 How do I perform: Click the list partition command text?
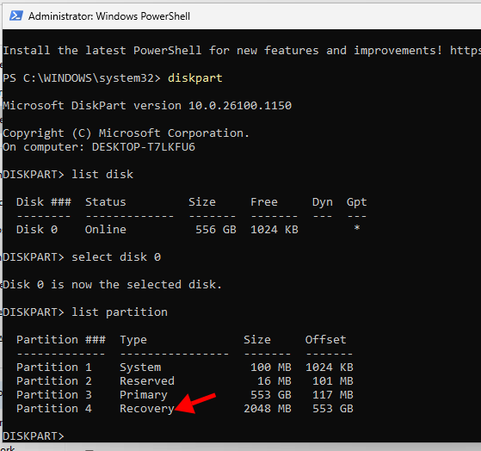120,312
